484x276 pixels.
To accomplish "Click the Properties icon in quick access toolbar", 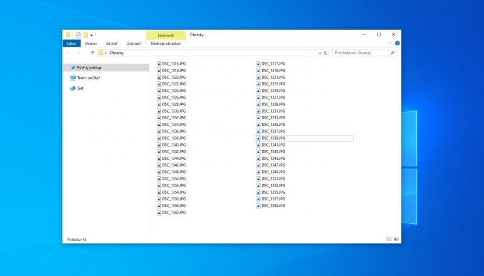I will (x=79, y=34).
